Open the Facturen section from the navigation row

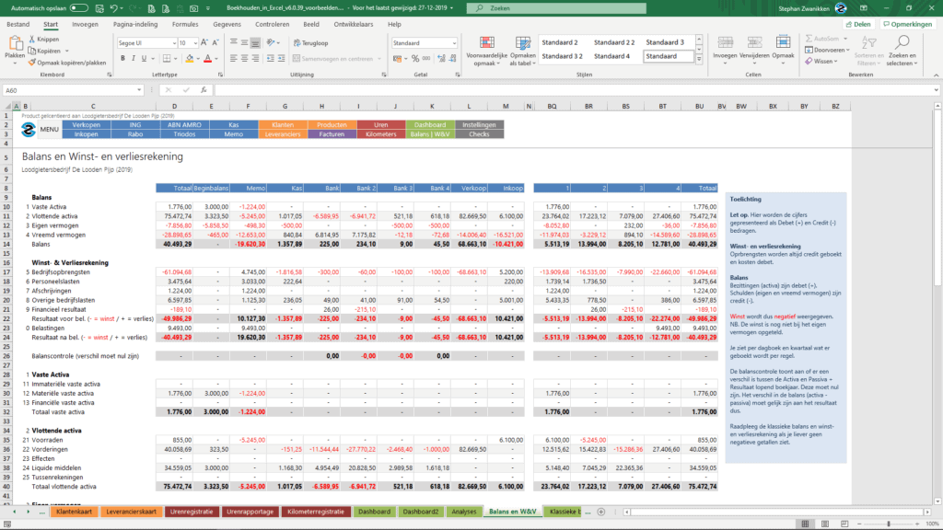pyautogui.click(x=332, y=134)
